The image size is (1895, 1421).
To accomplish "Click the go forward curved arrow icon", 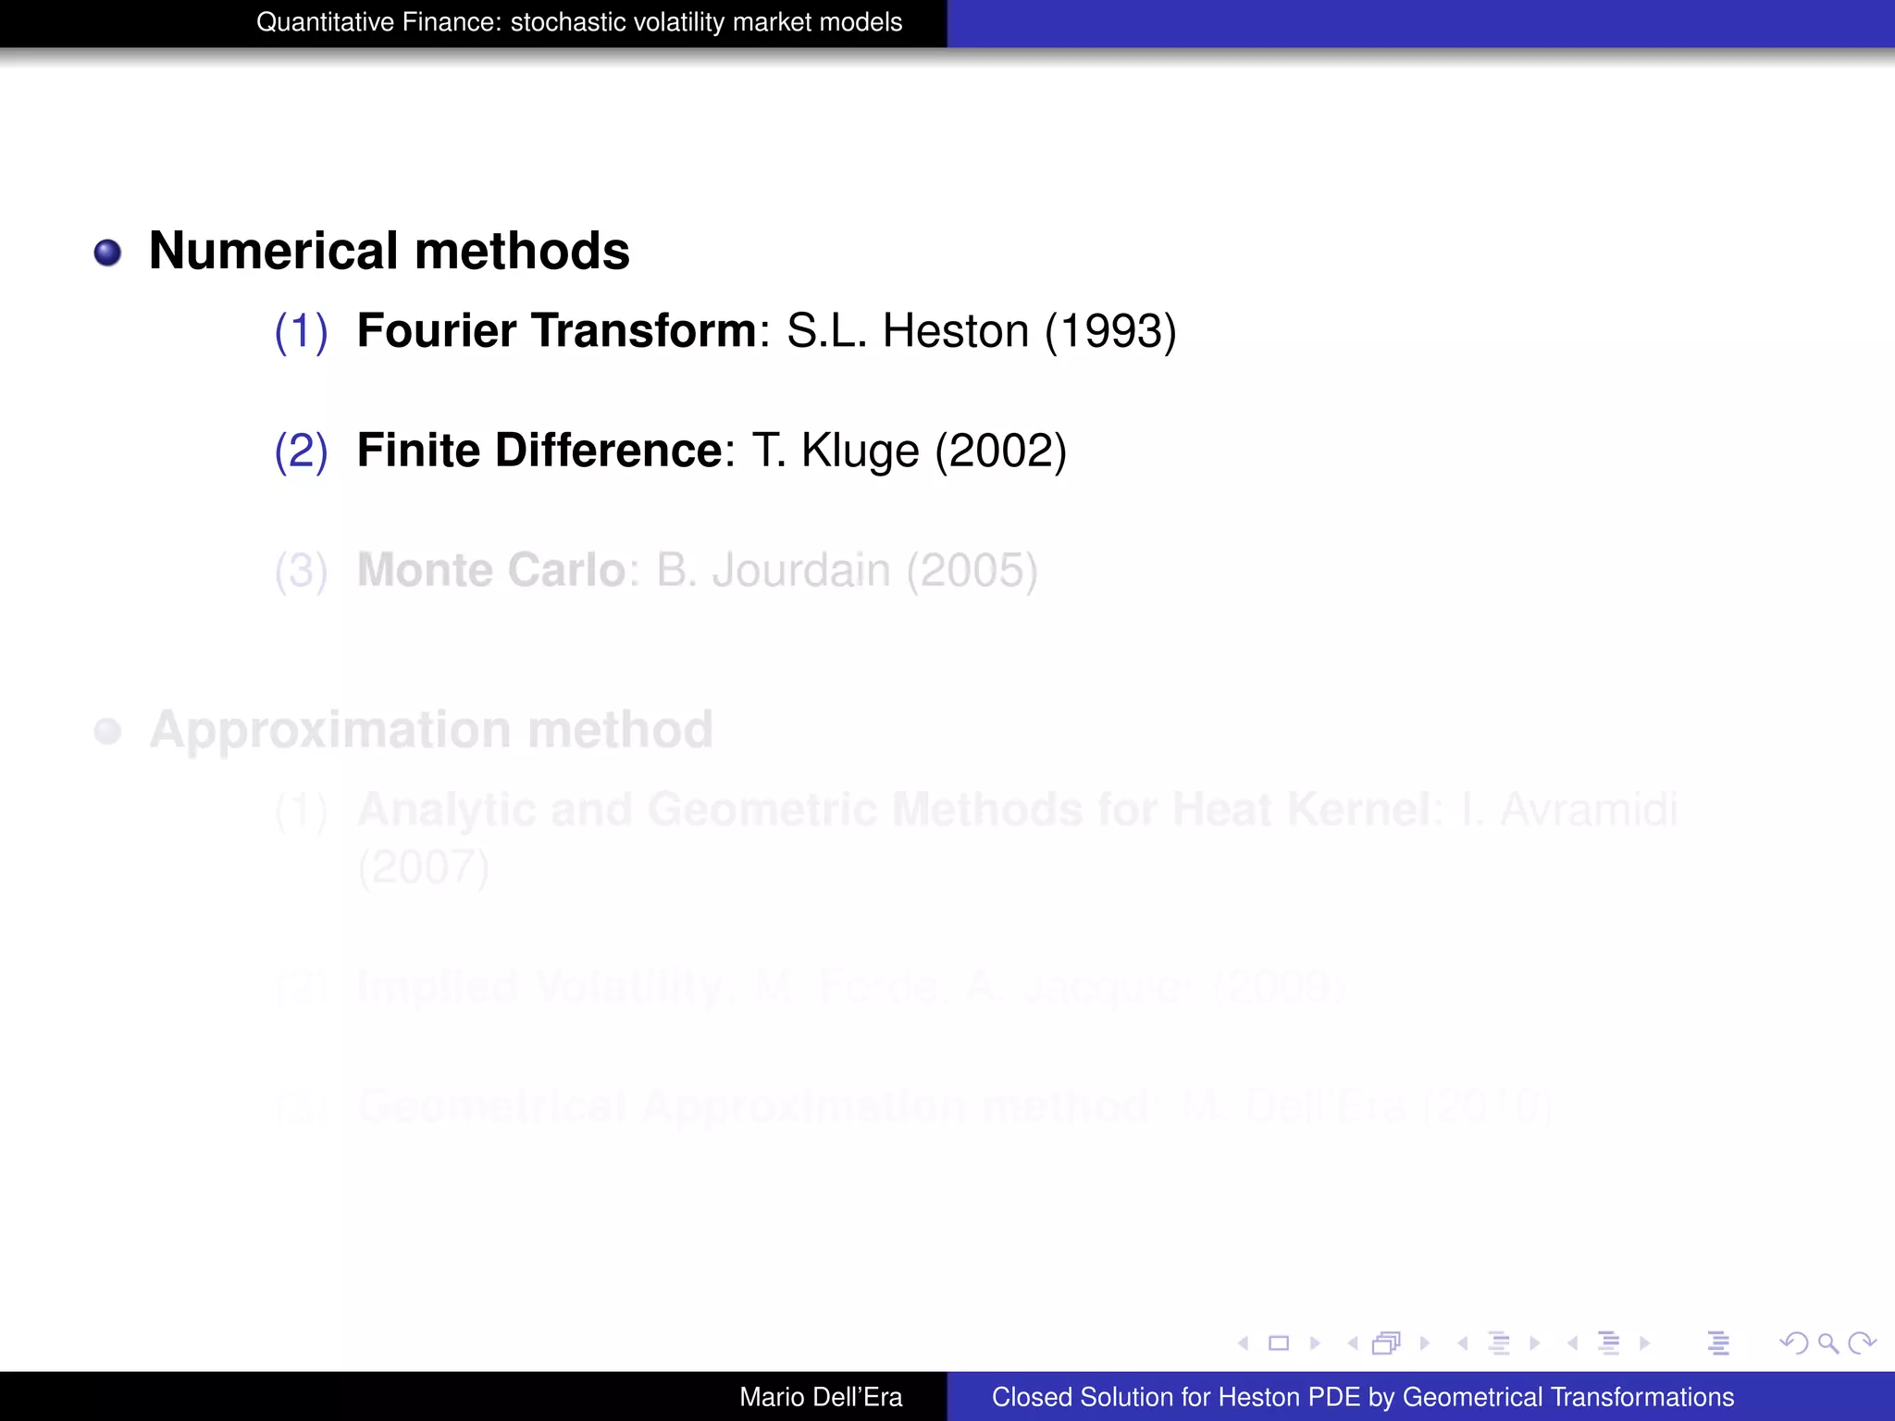I will point(1862,1343).
